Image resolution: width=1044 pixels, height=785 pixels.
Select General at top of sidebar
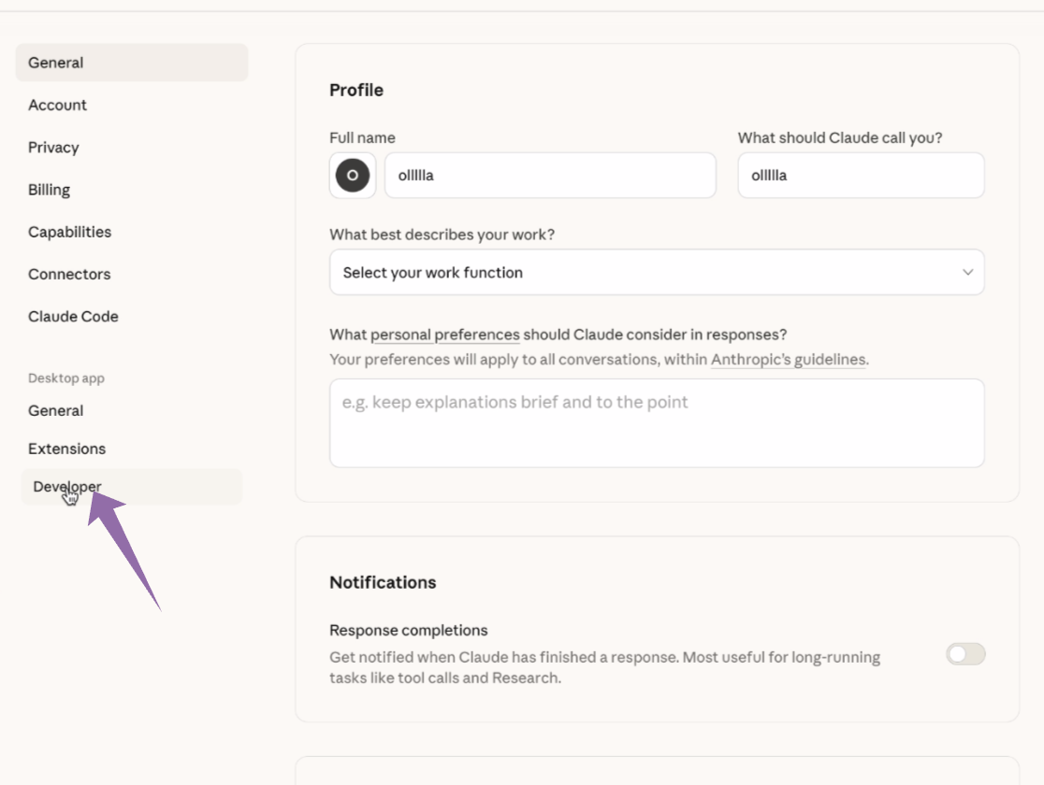[56, 63]
